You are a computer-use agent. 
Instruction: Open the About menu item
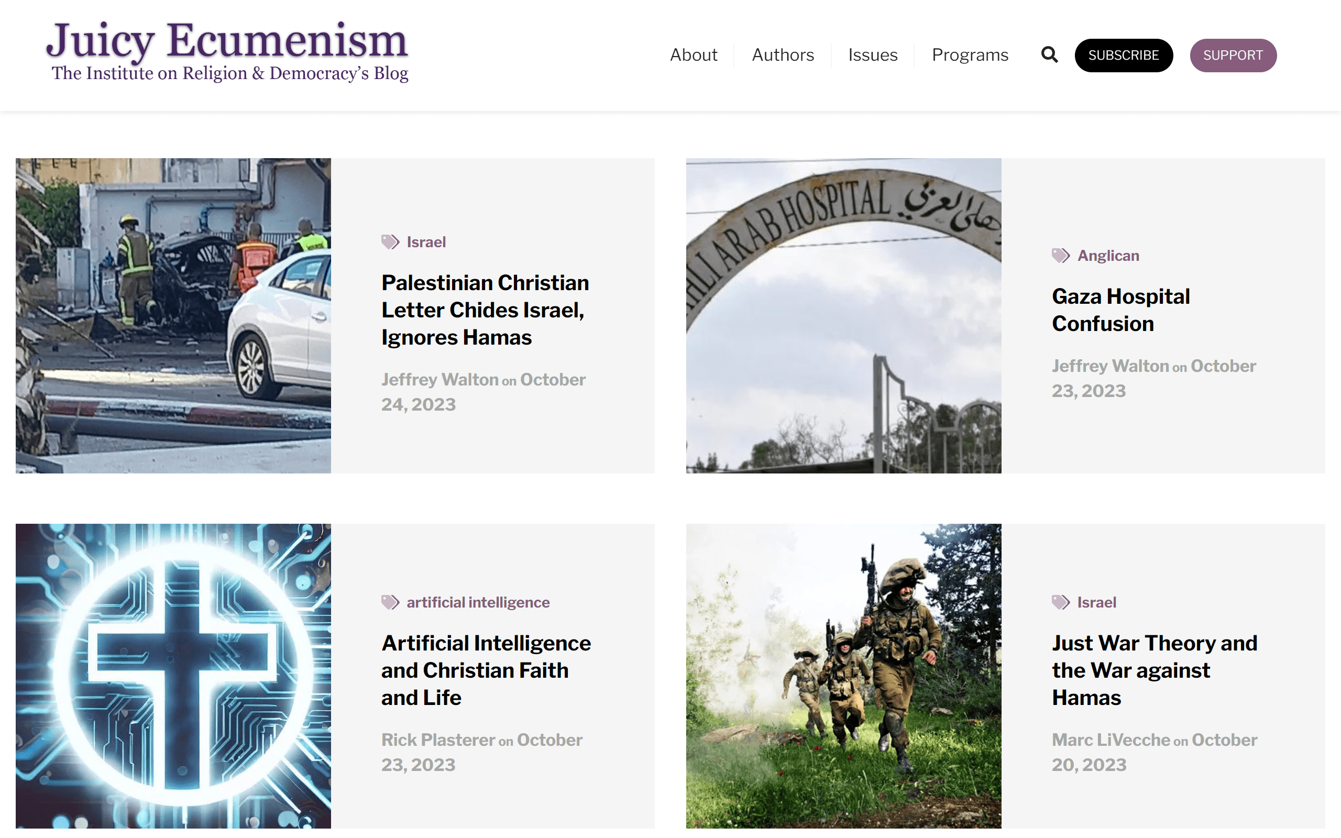point(693,54)
